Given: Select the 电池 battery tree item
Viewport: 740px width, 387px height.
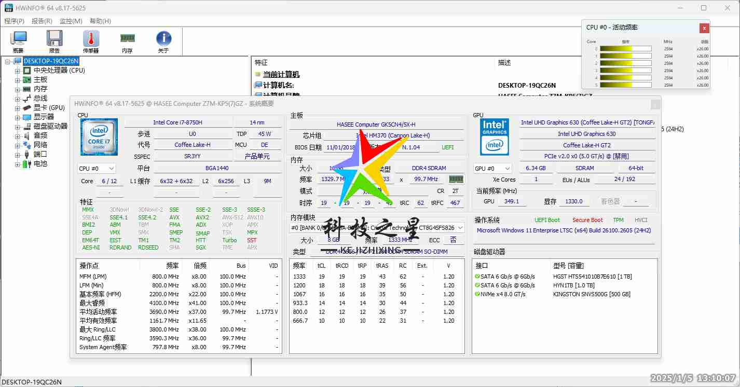Looking at the screenshot, I should pos(40,163).
